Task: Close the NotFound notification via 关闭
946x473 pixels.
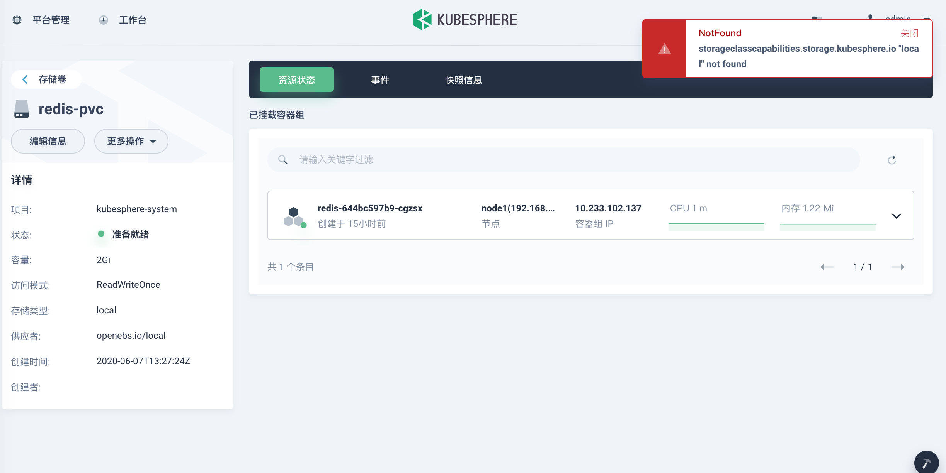Action: tap(909, 33)
